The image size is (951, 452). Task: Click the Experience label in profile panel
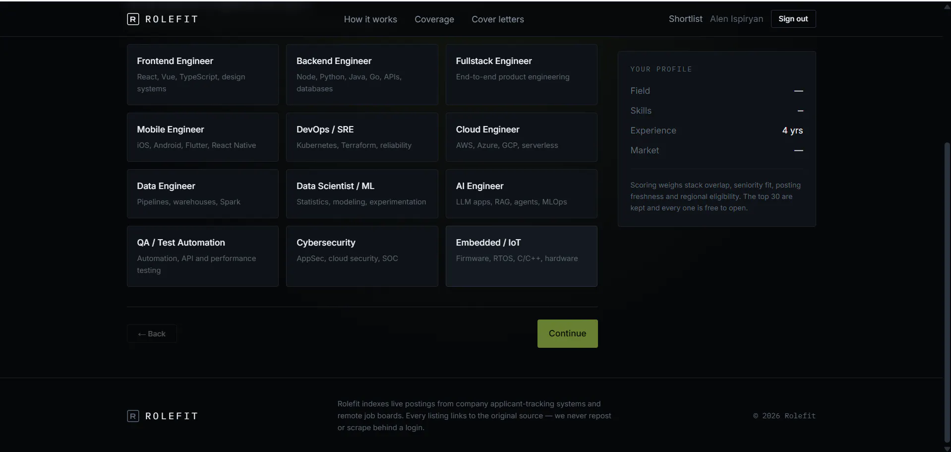[653, 130]
